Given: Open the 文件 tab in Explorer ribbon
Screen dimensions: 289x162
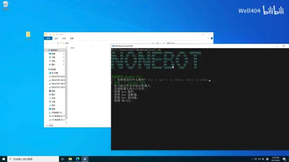Looking at the screenshot, I should (48, 38).
